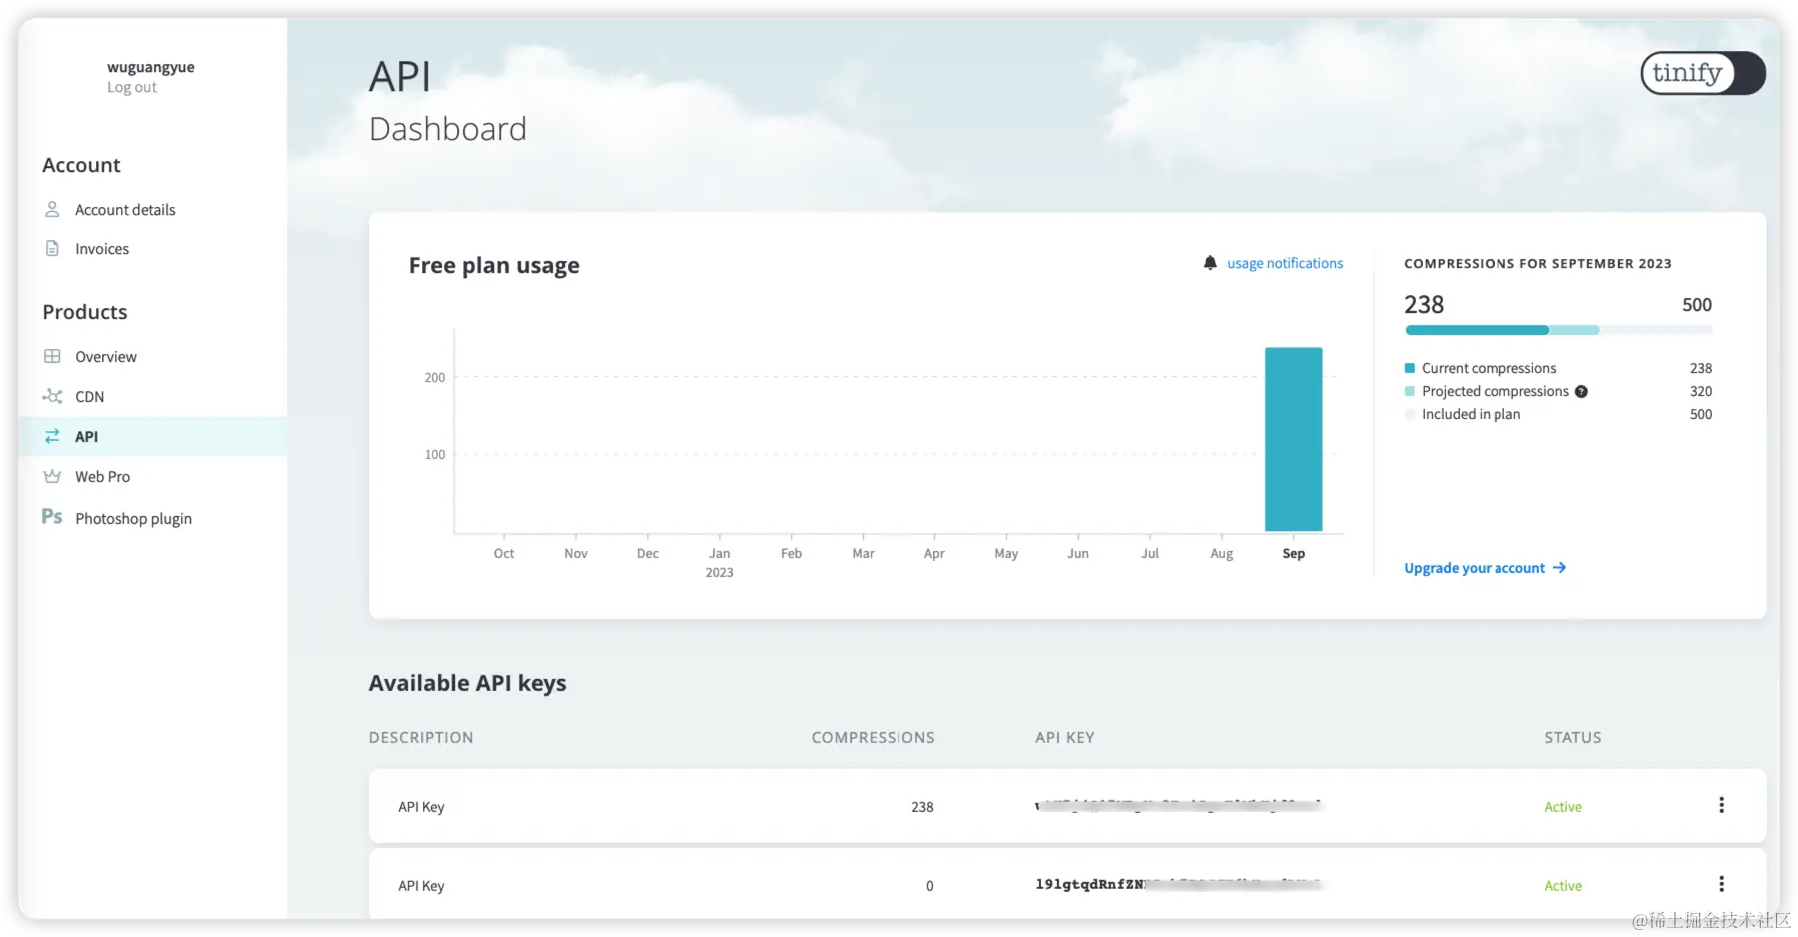Click the Aug label on chart axis
This screenshot has width=1798, height=937.
click(x=1222, y=553)
